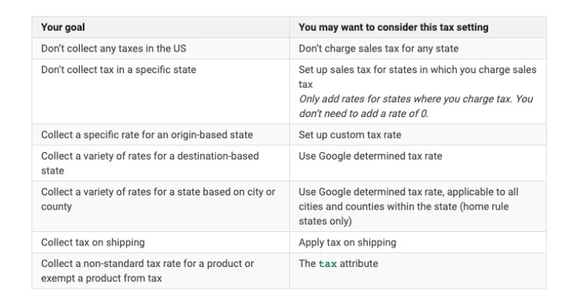The image size is (574, 308).
Task: Click "Don't collect tax in a specific state" text
Action: click(118, 69)
